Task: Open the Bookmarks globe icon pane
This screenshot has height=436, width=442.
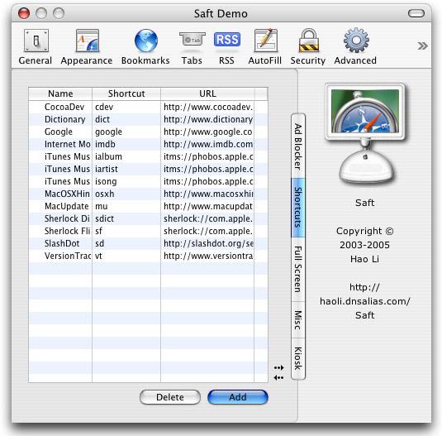Action: click(145, 47)
